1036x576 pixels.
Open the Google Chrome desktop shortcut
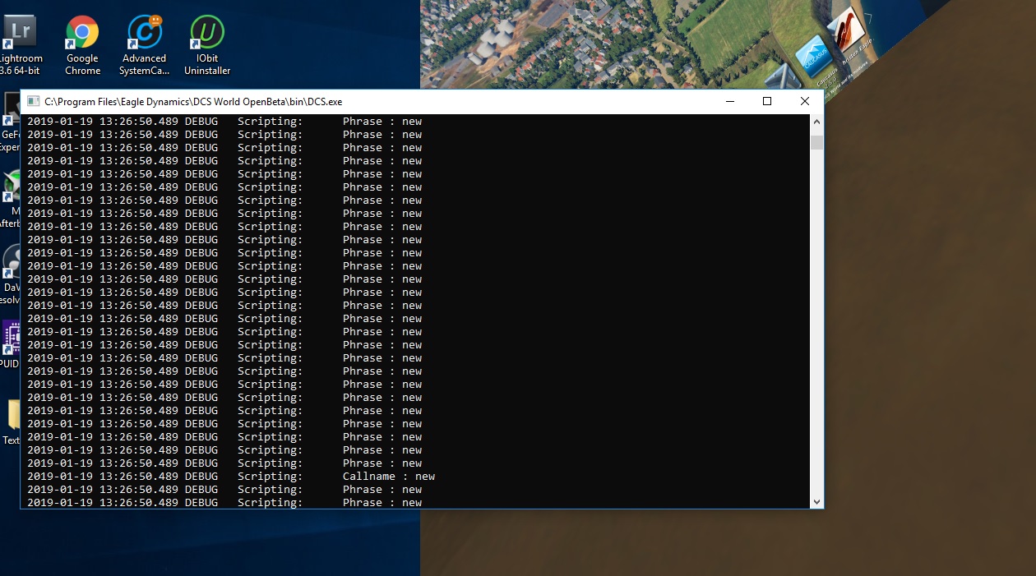[82, 46]
